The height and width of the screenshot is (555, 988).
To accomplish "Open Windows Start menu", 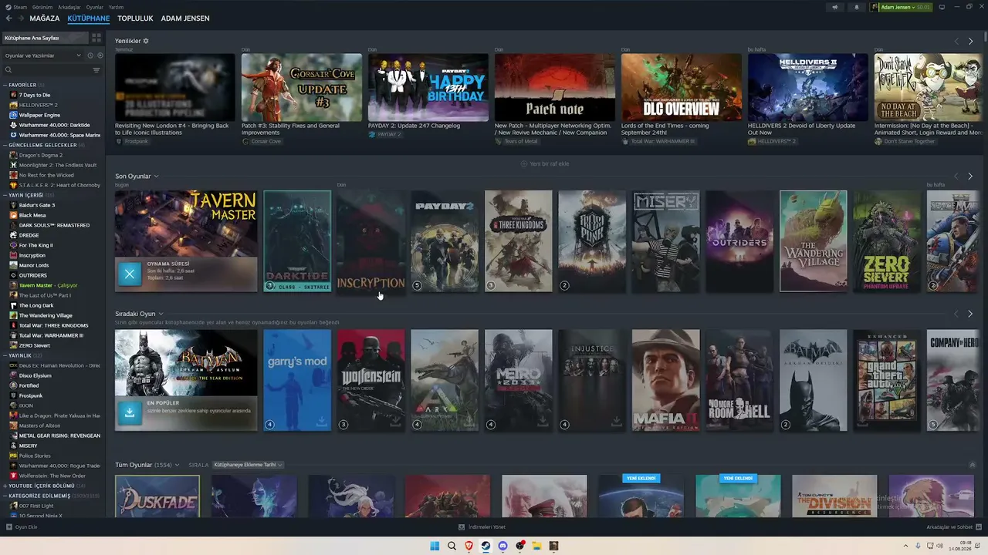I will pos(435,546).
